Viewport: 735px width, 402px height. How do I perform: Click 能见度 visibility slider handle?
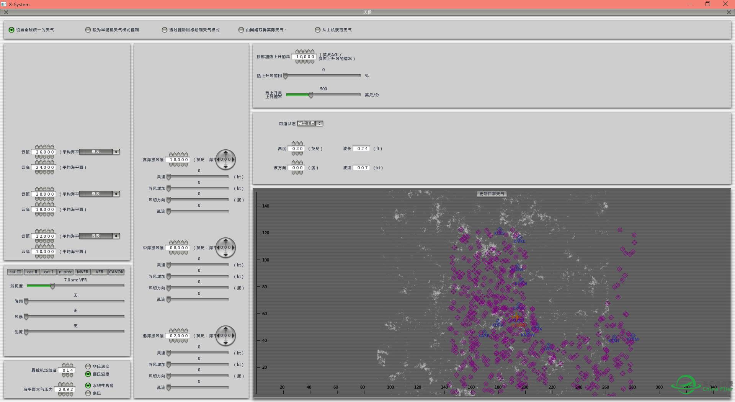click(53, 286)
